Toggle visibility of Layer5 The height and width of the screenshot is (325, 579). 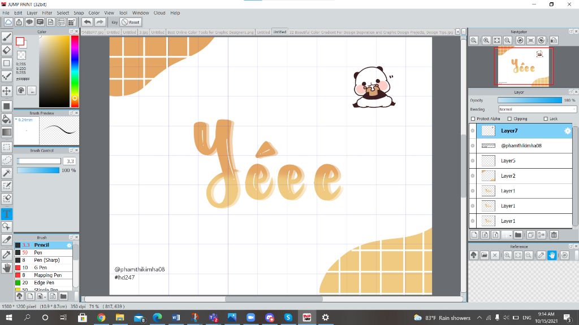click(x=473, y=161)
